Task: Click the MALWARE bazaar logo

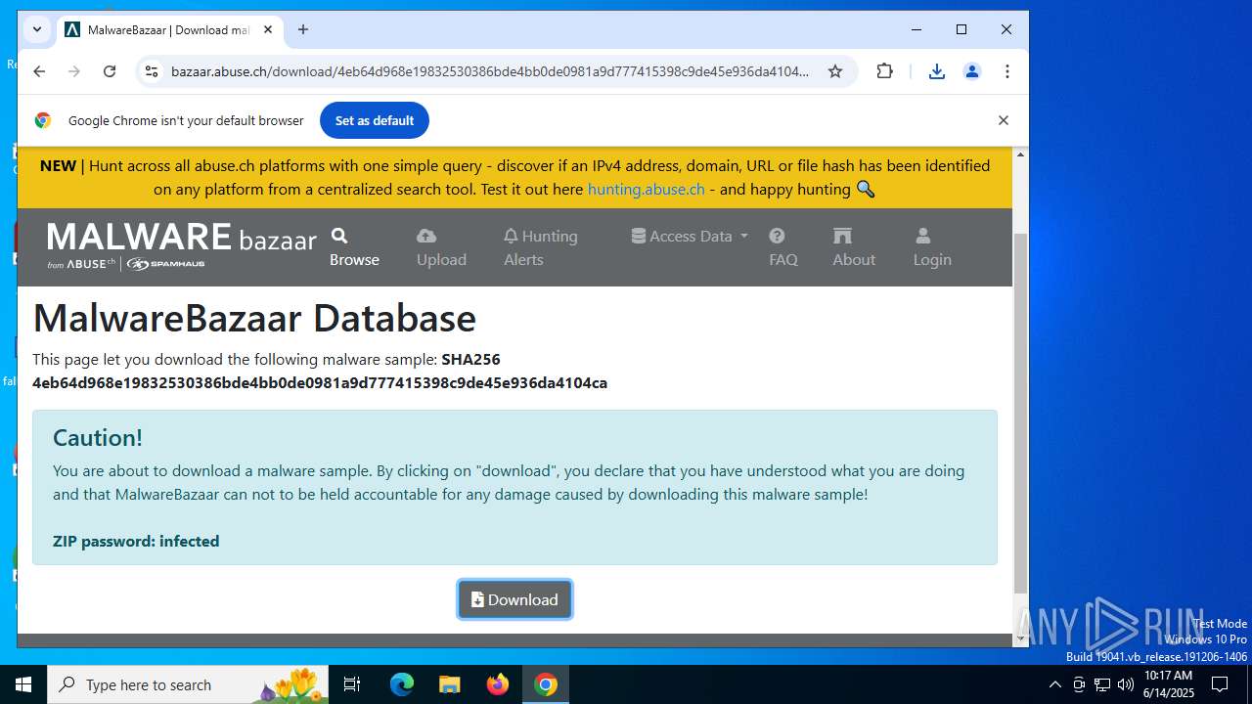Action: click(x=182, y=245)
